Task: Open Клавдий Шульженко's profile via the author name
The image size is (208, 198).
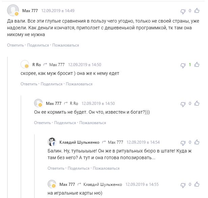Action: [79, 142]
